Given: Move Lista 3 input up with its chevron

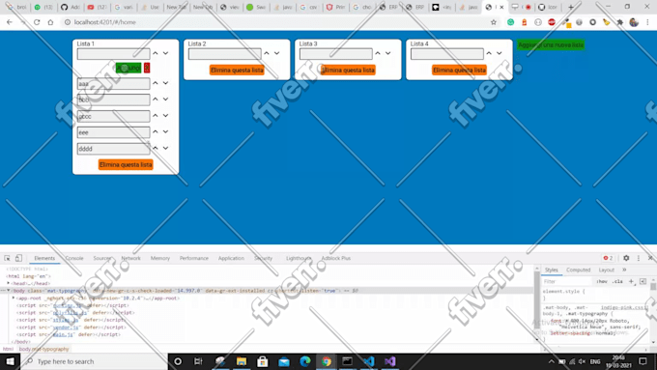Looking at the screenshot, I should pyautogui.click(x=378, y=54).
